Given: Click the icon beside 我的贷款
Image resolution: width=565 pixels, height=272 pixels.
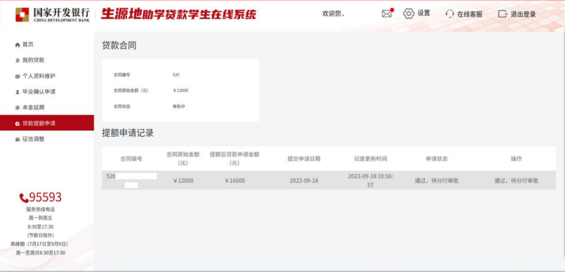Looking at the screenshot, I should 17,61.
